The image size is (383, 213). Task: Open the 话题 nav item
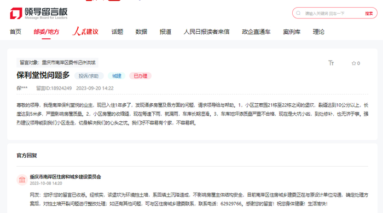coord(117,32)
